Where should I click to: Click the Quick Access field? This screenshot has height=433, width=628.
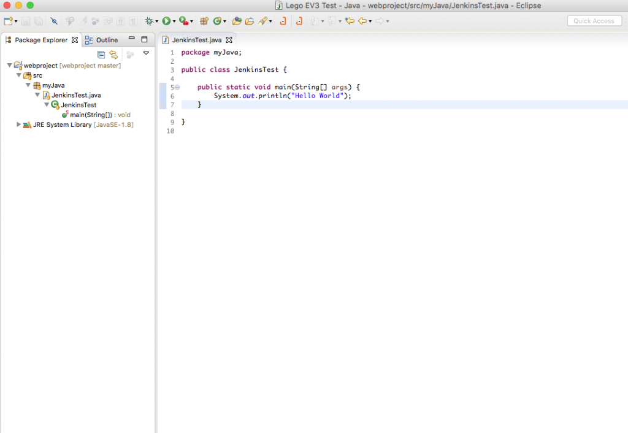[594, 20]
